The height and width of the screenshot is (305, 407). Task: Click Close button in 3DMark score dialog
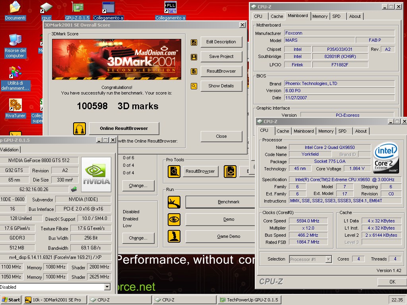(221, 137)
